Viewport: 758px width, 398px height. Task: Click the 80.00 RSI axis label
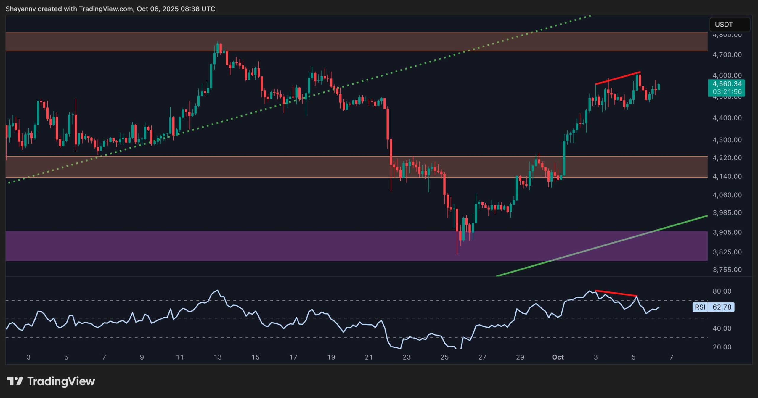tap(722, 291)
